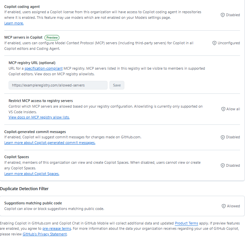The height and width of the screenshot is (241, 245).
Task: Click the MCP servers in Copilot heading
Action: [23, 37]
